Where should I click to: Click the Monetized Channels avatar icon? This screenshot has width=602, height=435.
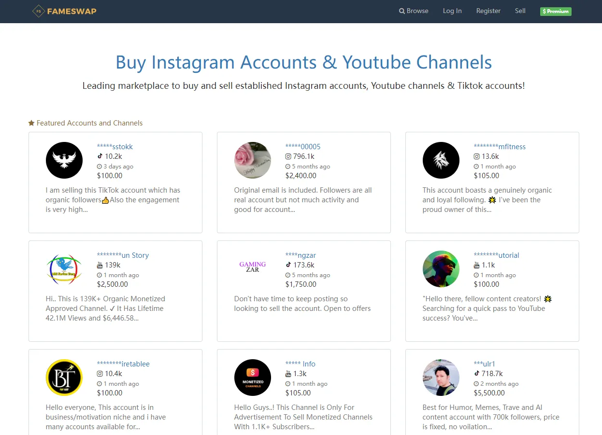tap(253, 378)
